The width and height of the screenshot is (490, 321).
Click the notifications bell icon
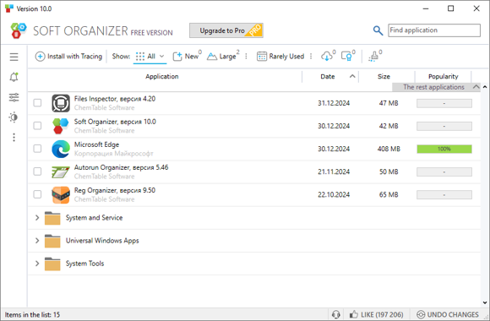coord(14,77)
